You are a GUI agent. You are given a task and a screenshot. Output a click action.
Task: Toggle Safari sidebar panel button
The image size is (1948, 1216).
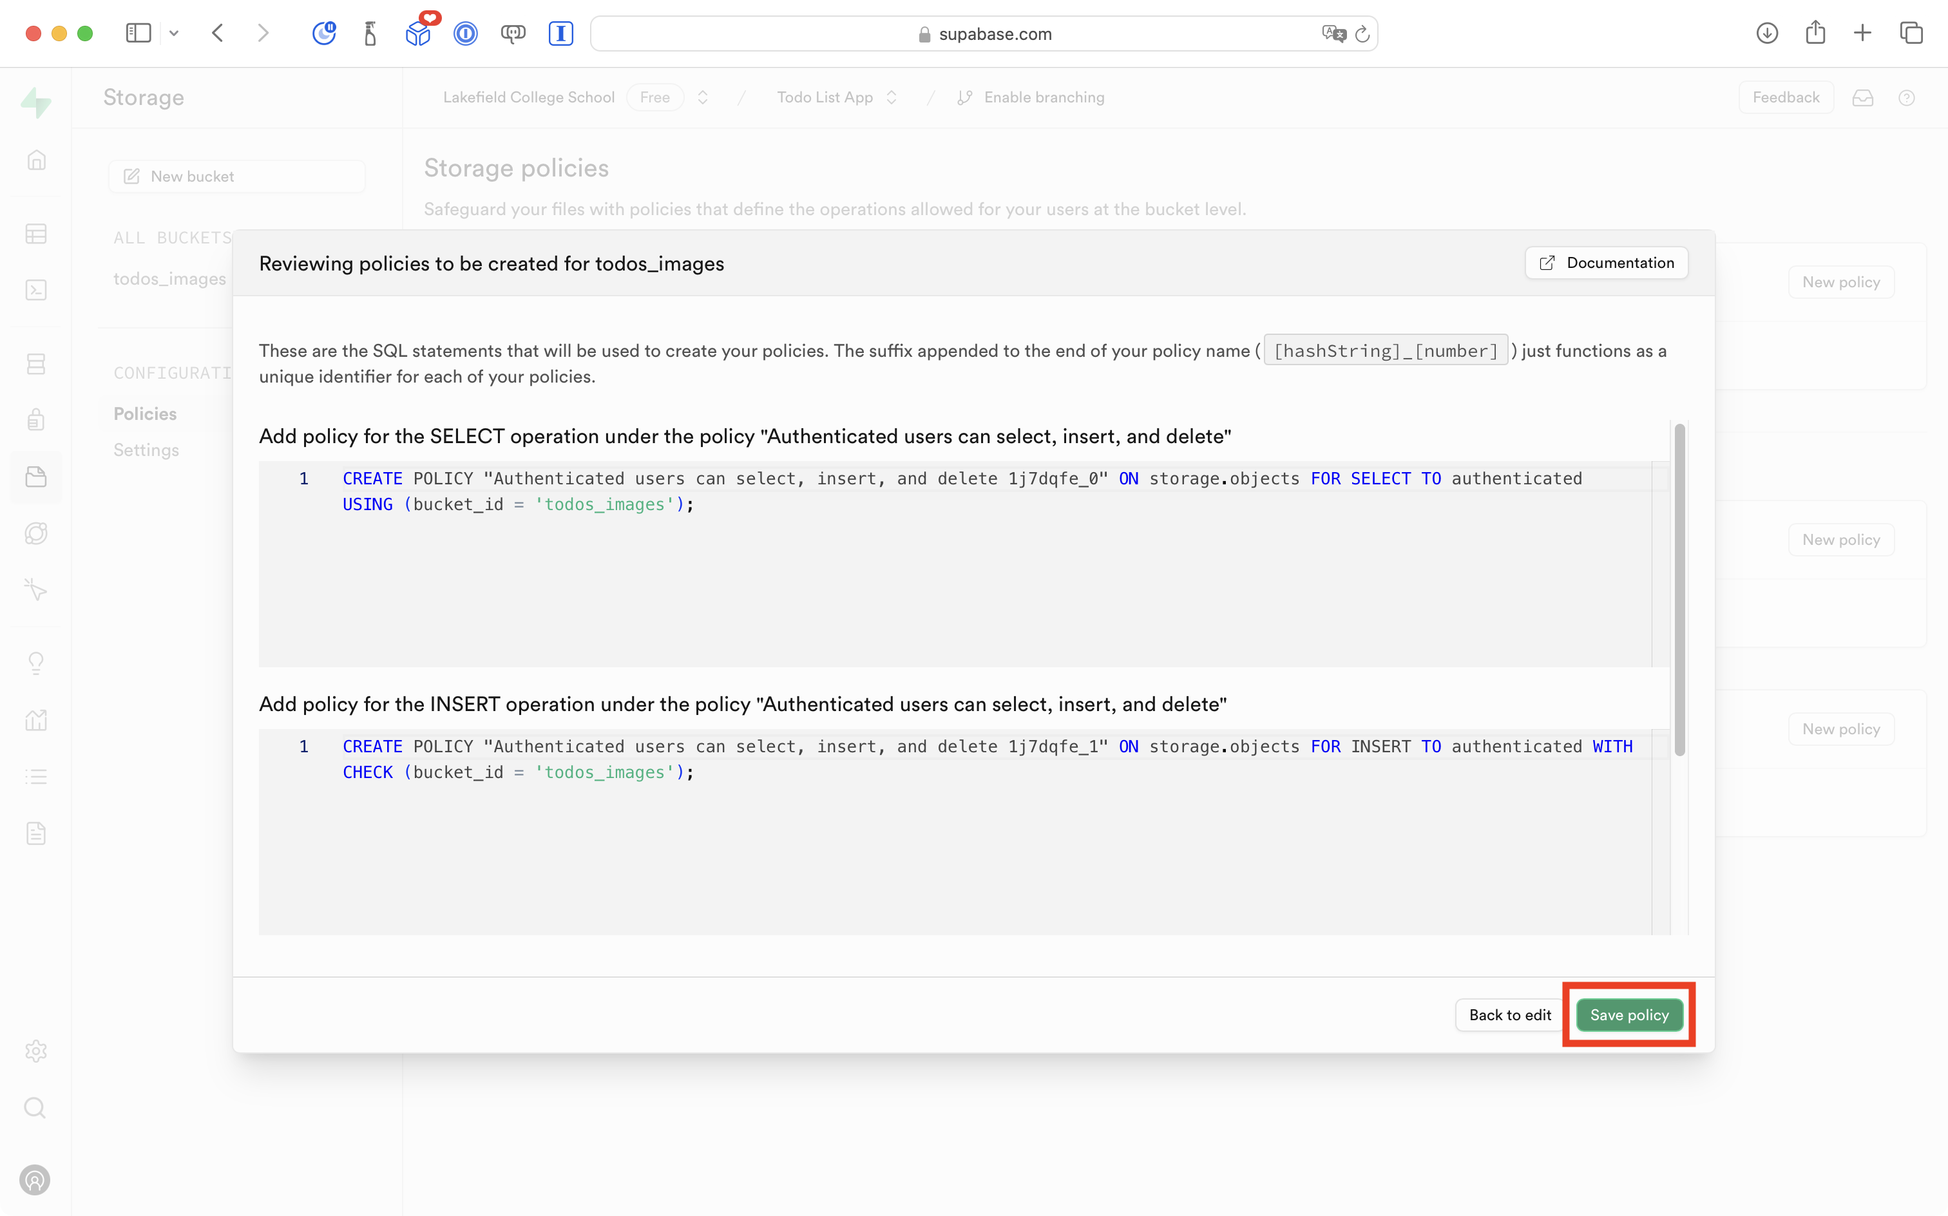(x=138, y=33)
